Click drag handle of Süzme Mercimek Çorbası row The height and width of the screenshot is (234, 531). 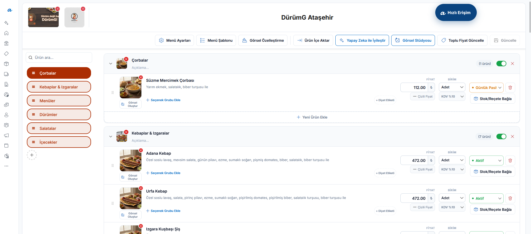[113, 93]
